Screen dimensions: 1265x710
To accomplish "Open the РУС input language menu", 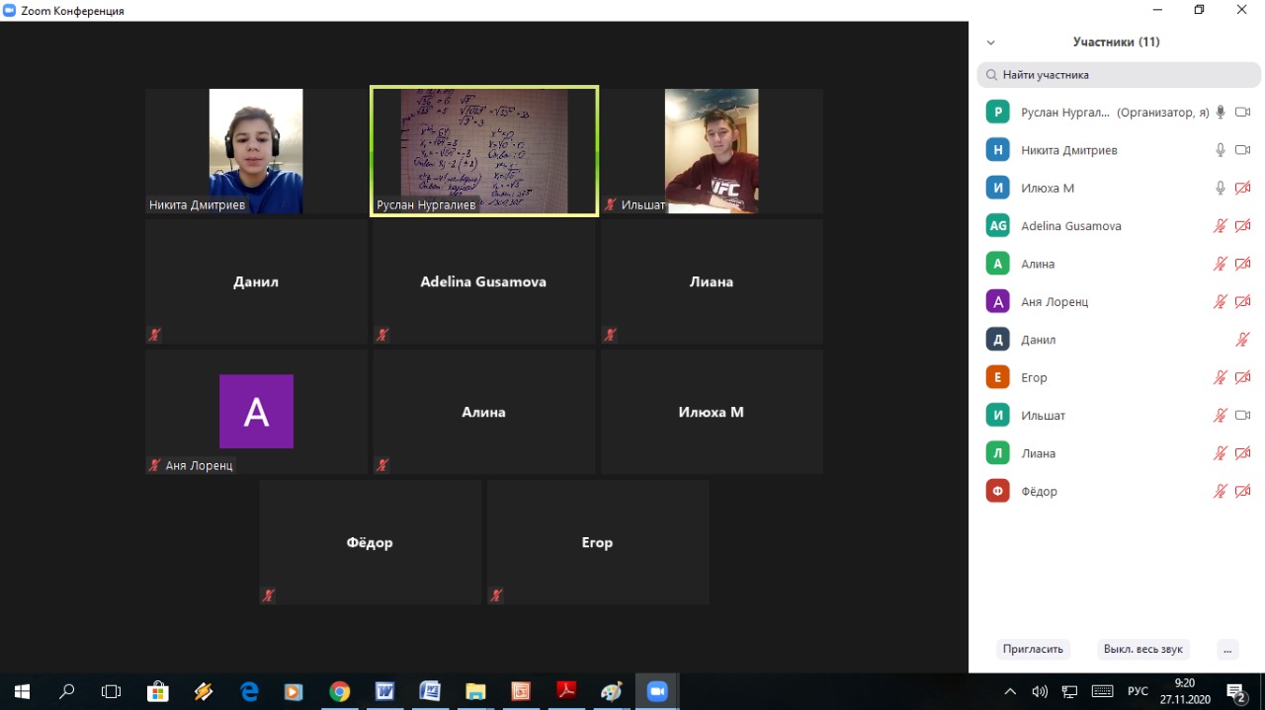I will point(1138,691).
